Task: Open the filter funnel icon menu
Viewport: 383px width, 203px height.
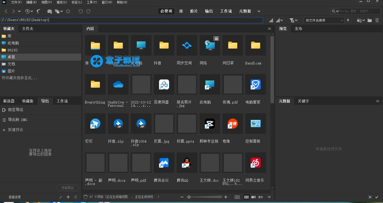Action: tap(292, 20)
